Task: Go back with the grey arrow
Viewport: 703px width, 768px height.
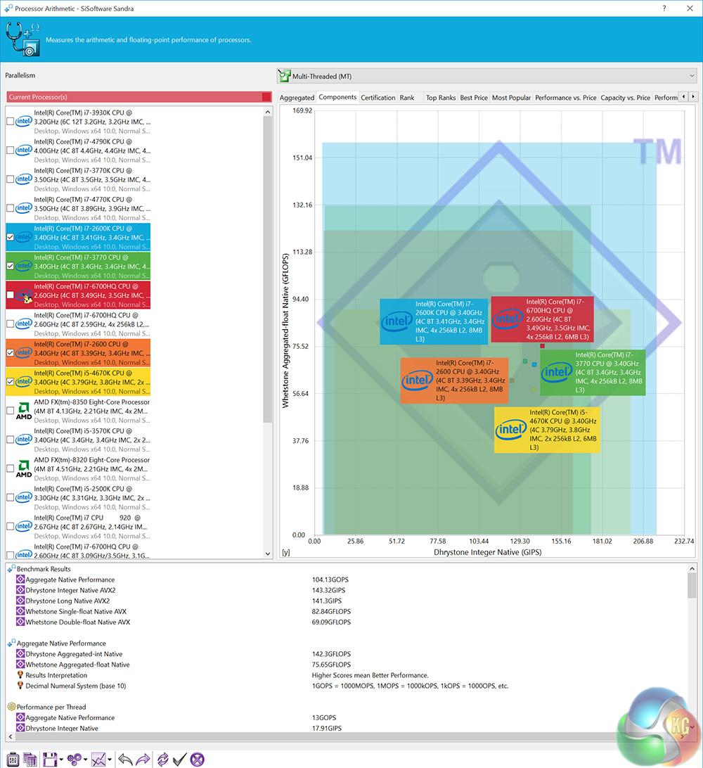Action: click(125, 760)
